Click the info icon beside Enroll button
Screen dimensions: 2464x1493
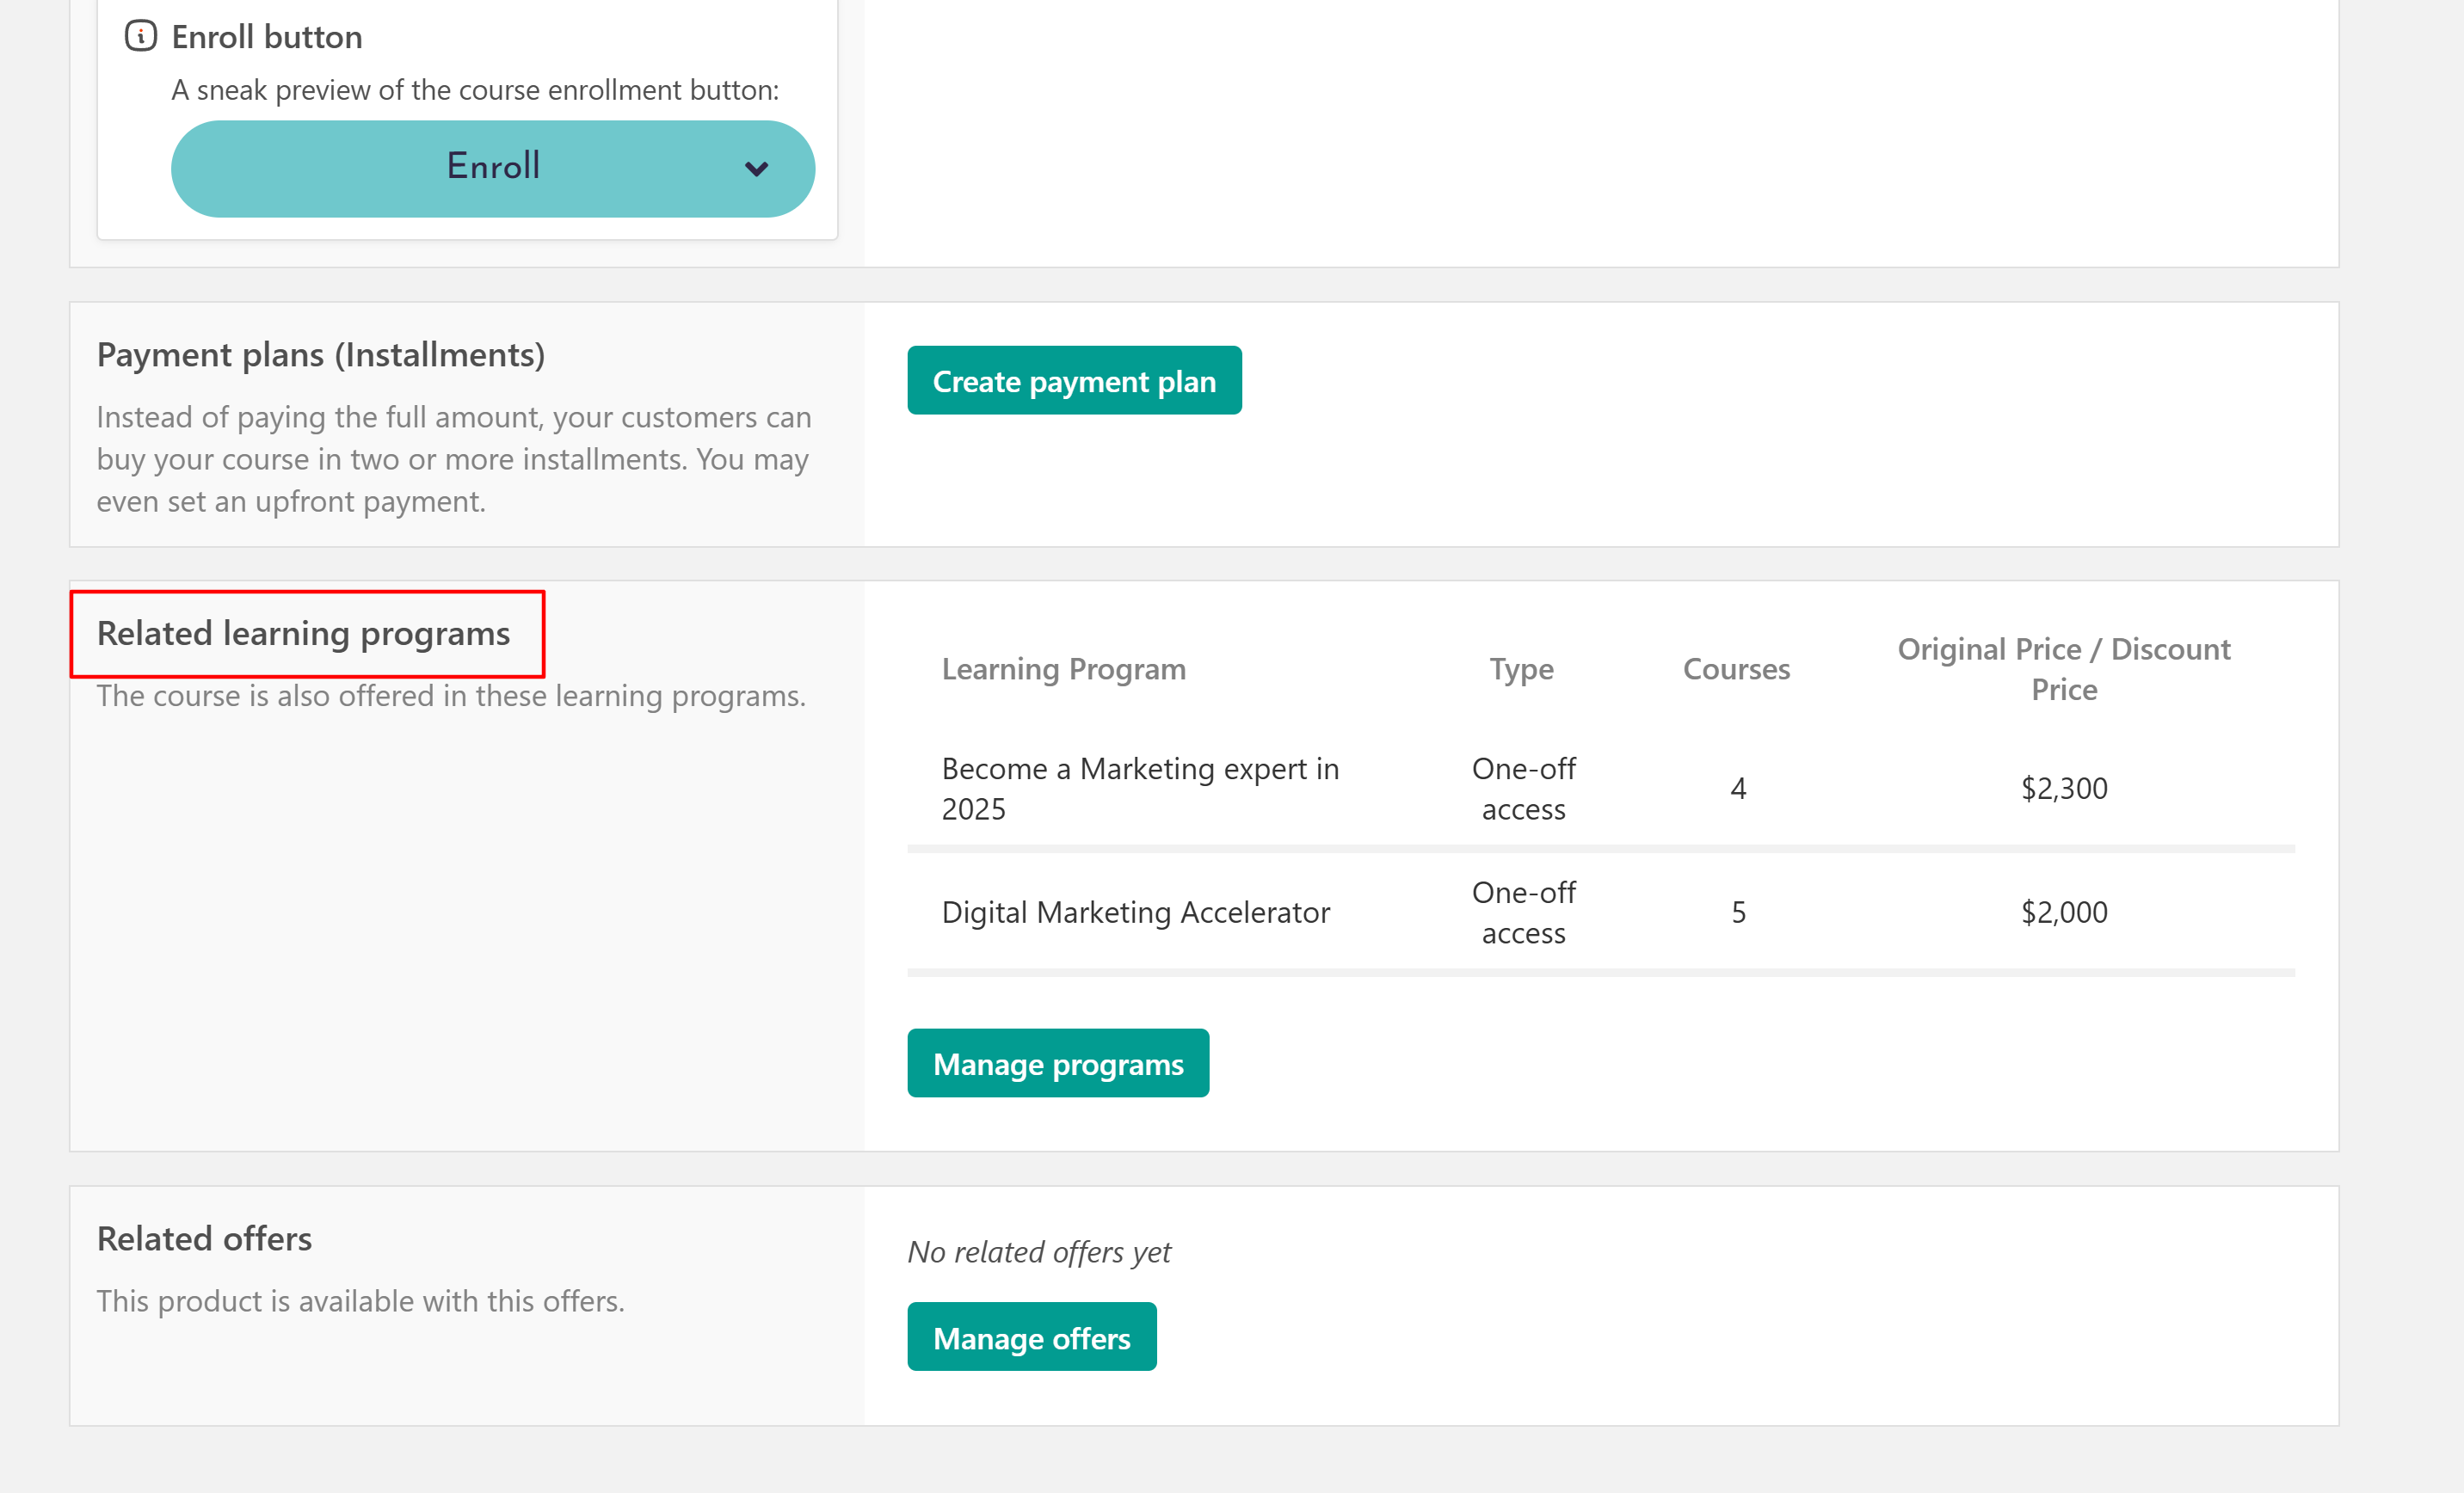140,36
